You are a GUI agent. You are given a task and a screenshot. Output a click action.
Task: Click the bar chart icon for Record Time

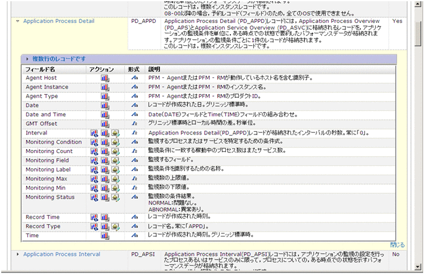(x=104, y=217)
